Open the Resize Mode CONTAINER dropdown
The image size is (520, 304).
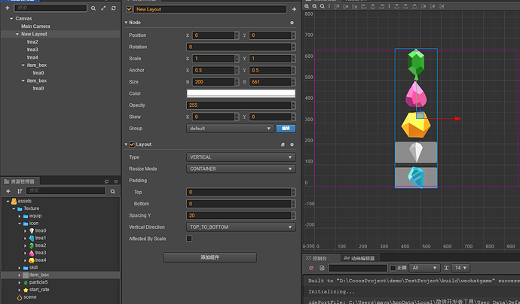point(240,169)
